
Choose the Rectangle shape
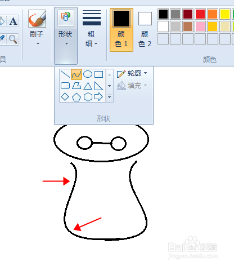pos(99,74)
